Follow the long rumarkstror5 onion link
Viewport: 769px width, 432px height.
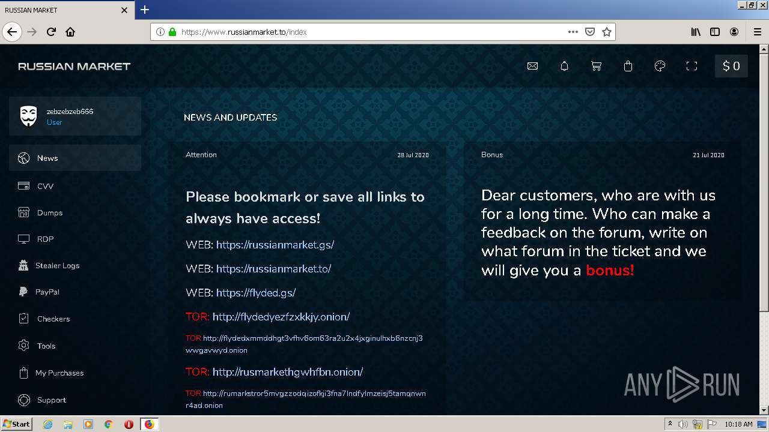(306, 399)
